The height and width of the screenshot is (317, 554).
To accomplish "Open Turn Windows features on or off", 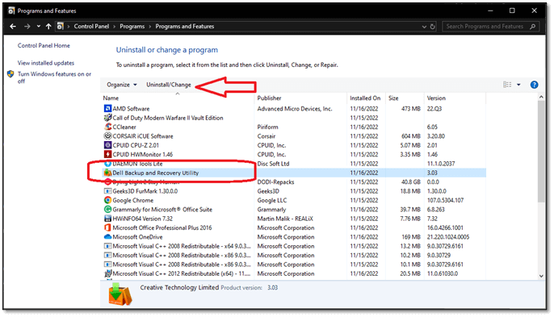I will click(54, 77).
